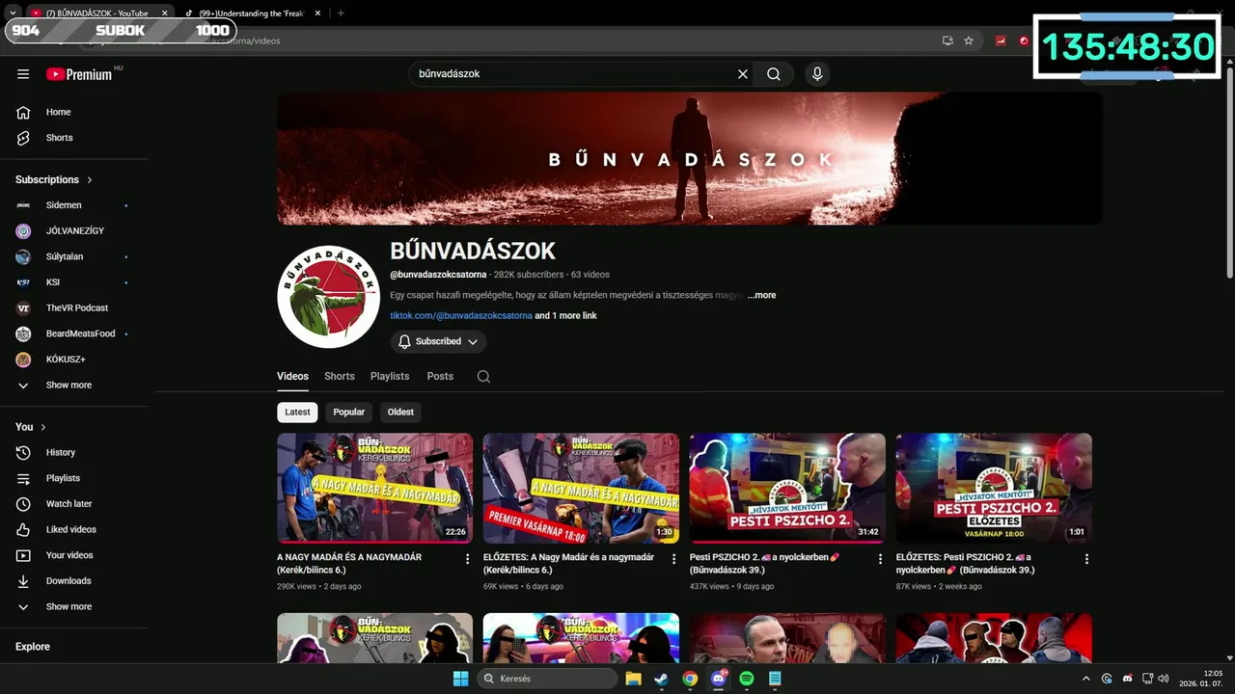Open Liked videos in the sidebar
The image size is (1235, 694).
click(73, 529)
